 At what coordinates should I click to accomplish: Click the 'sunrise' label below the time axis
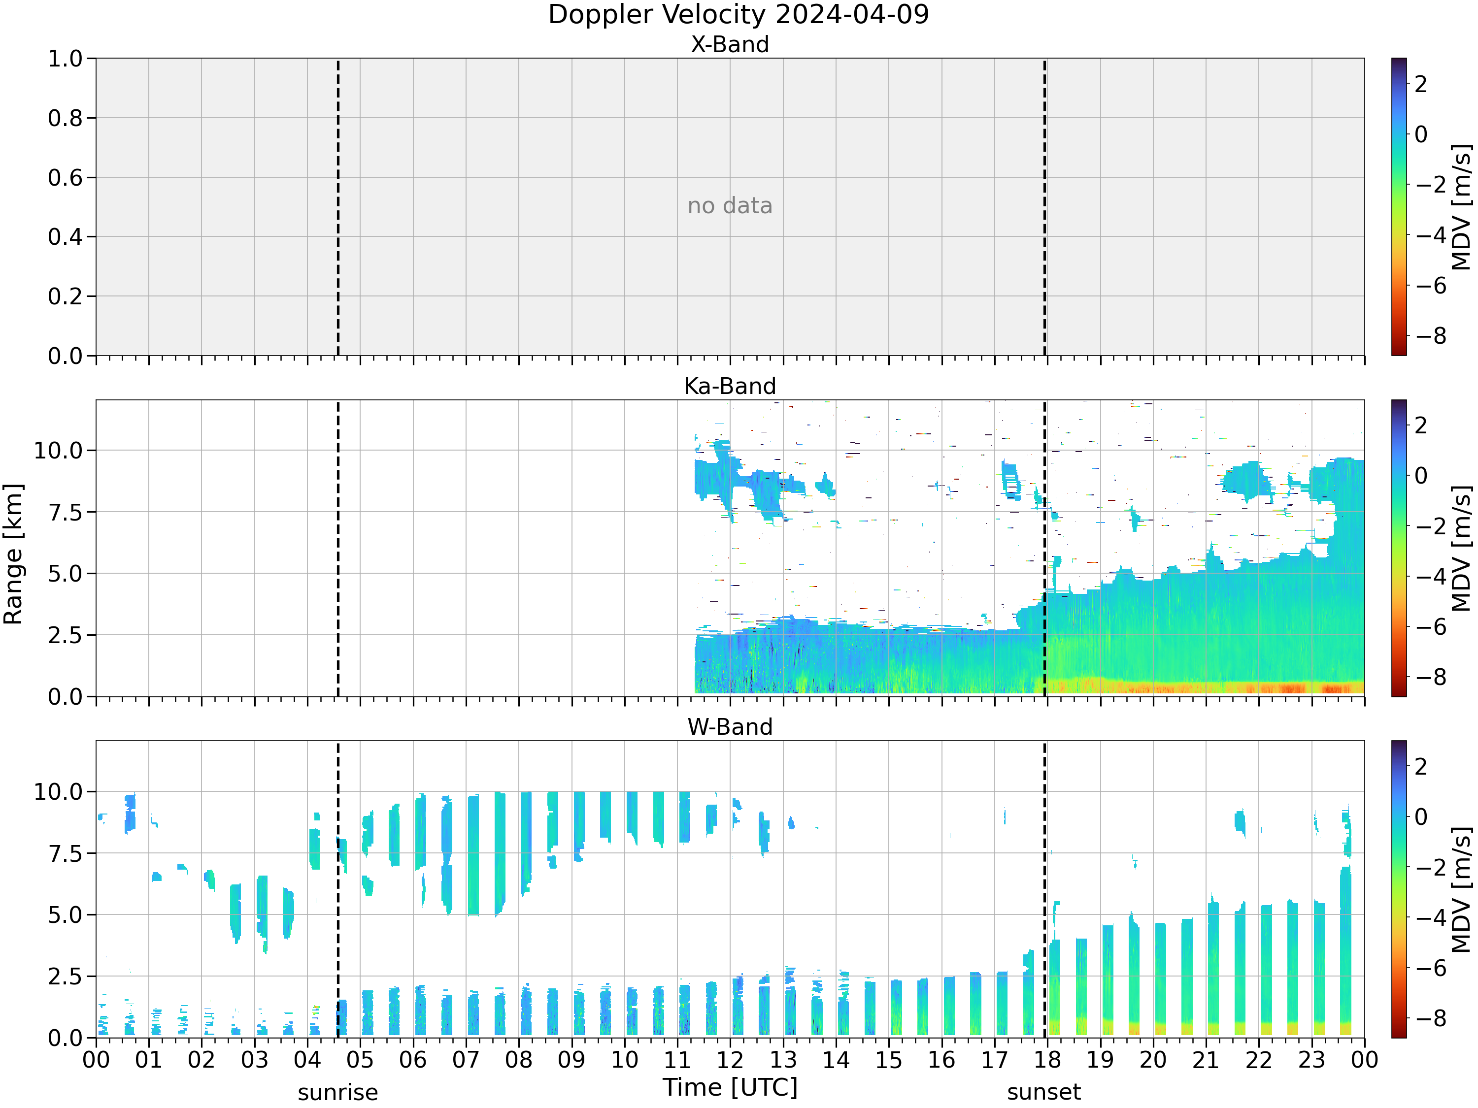337,1093
